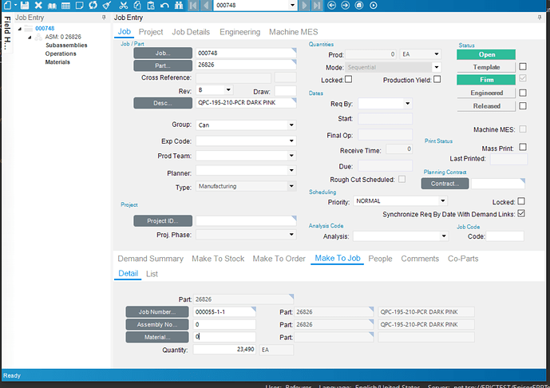Toggle the Quantities Locked checkbox
550x388 pixels.
(348, 79)
